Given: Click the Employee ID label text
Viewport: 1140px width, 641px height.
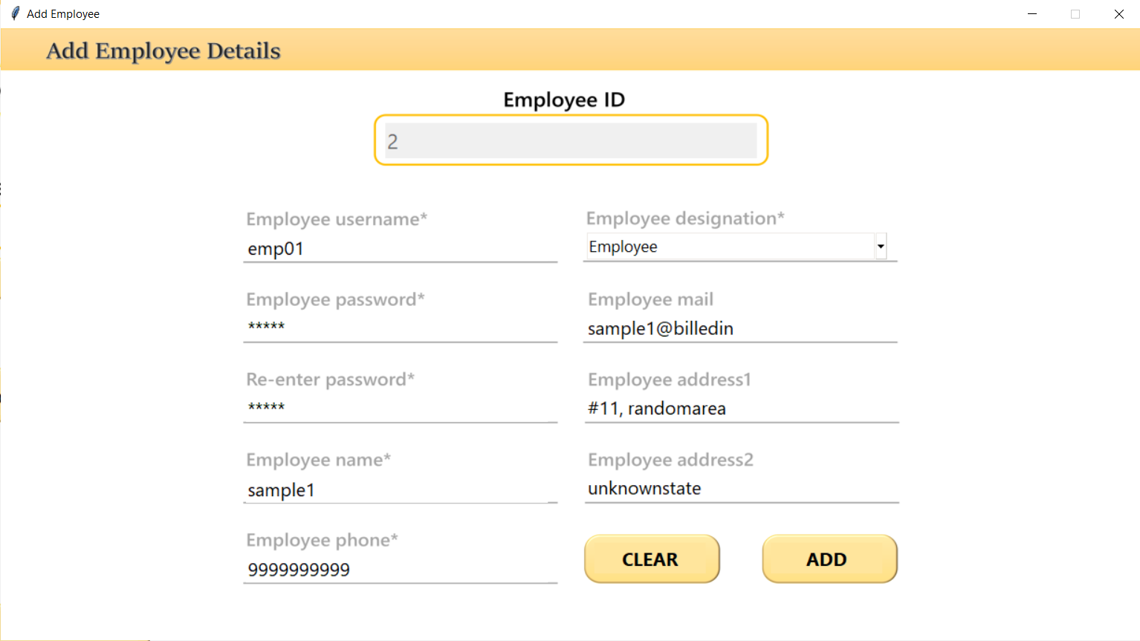Looking at the screenshot, I should coord(564,100).
